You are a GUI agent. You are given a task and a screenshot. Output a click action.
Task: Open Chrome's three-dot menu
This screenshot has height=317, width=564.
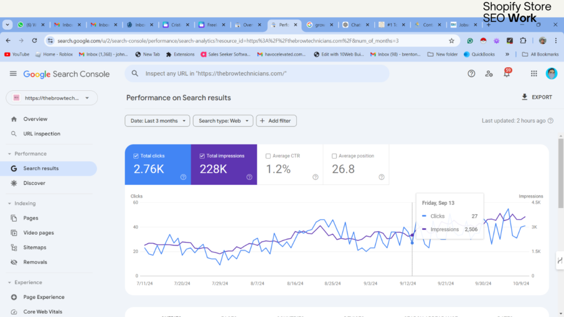556,41
